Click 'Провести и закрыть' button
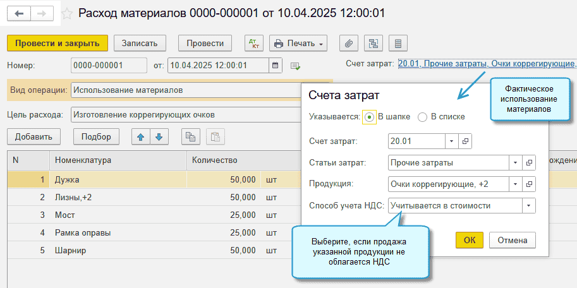This screenshot has width=577, height=288. tap(58, 43)
